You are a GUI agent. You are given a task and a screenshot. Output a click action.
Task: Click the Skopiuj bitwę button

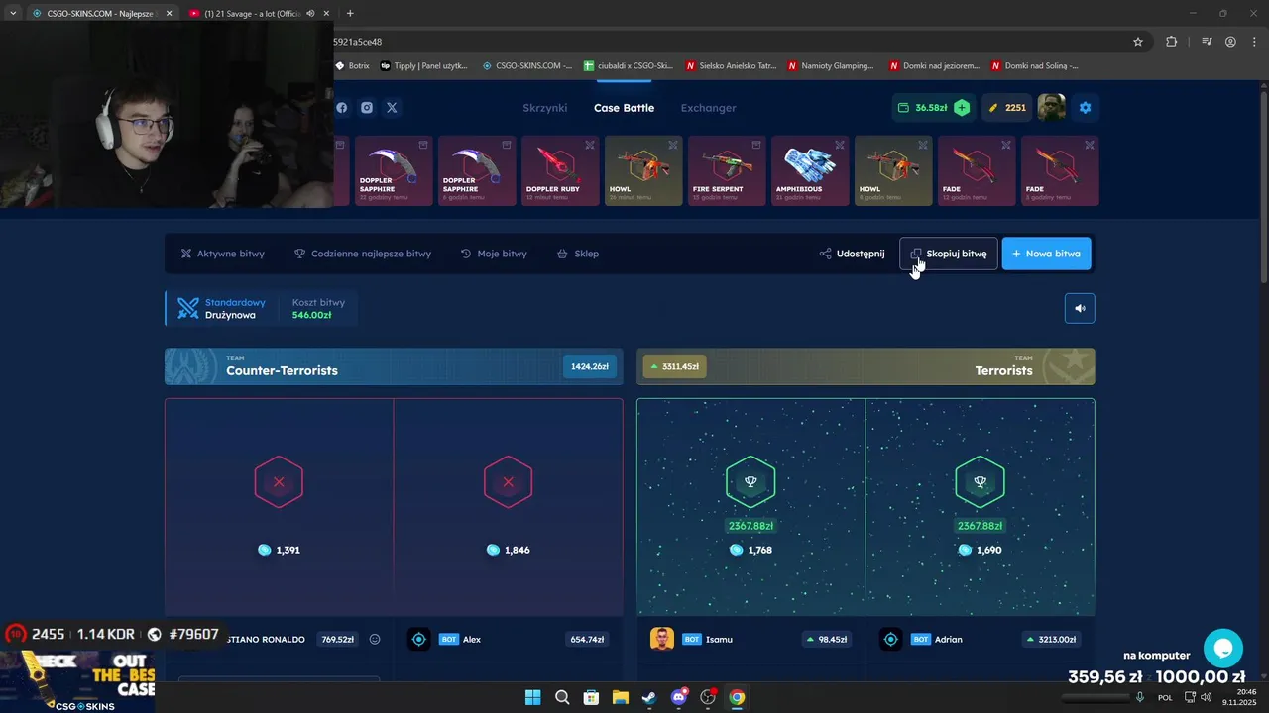[x=949, y=254]
